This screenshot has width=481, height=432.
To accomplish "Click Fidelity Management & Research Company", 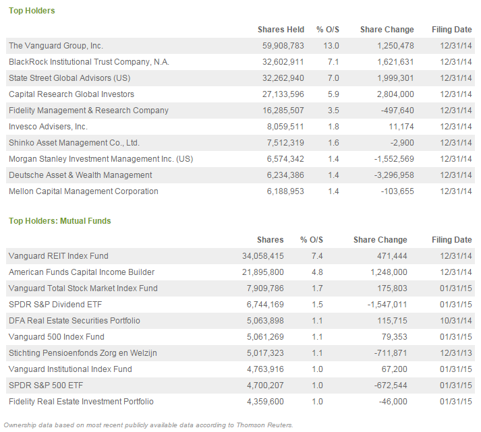I will coord(88,111).
